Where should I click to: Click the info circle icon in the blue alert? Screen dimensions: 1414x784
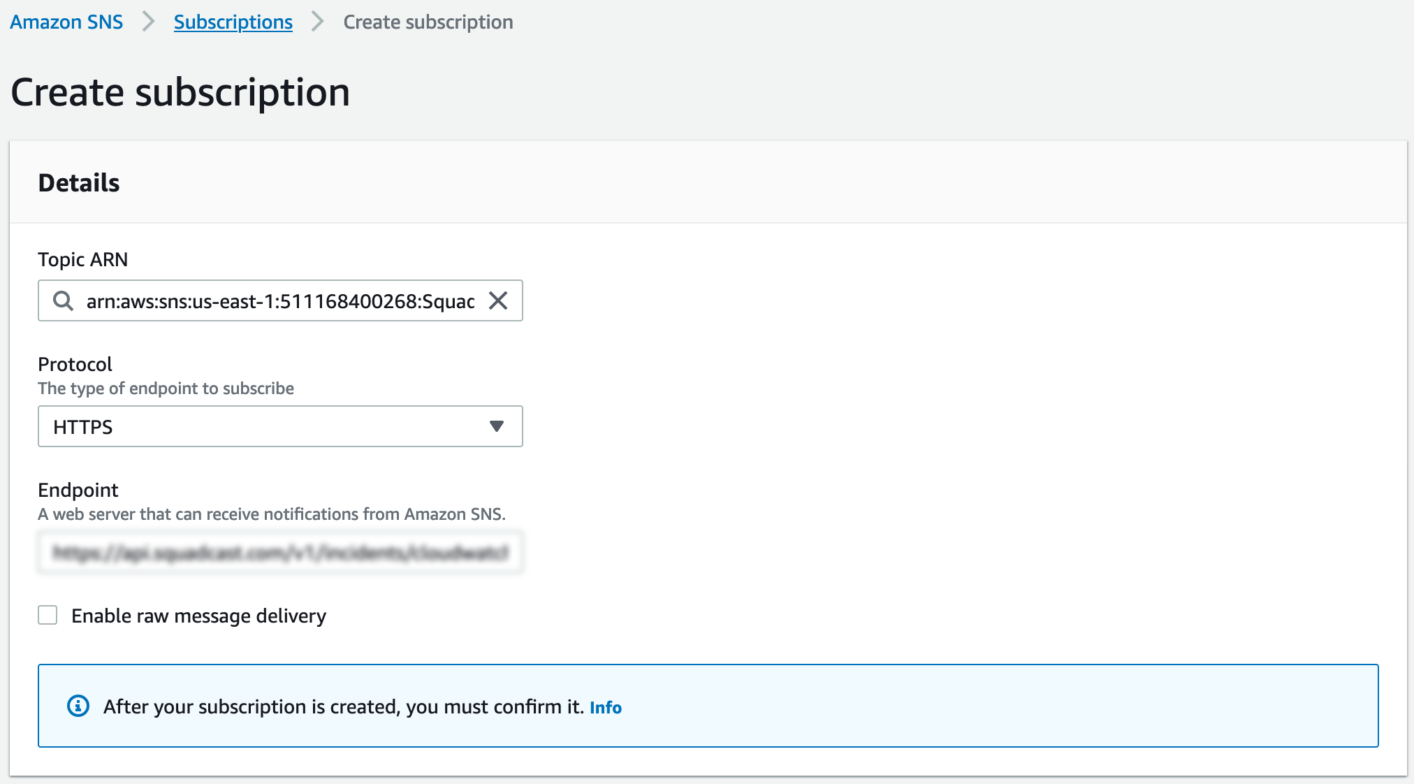click(x=78, y=706)
